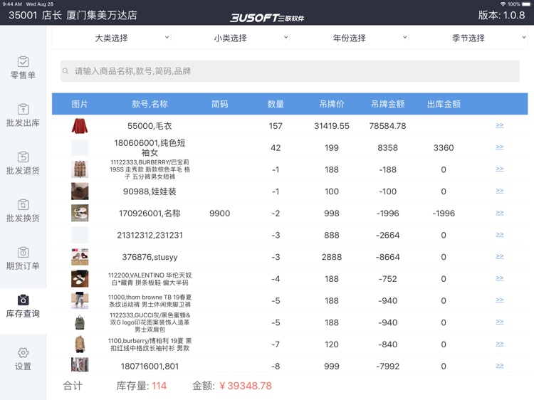Viewport: 534px width, 400px height.
Task: Click the 简码 column header
Action: pos(220,104)
